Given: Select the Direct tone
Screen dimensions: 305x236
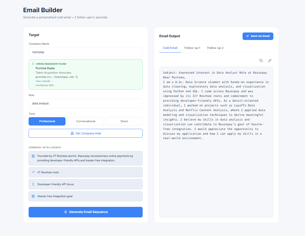Looking at the screenshot, I should (124, 121).
